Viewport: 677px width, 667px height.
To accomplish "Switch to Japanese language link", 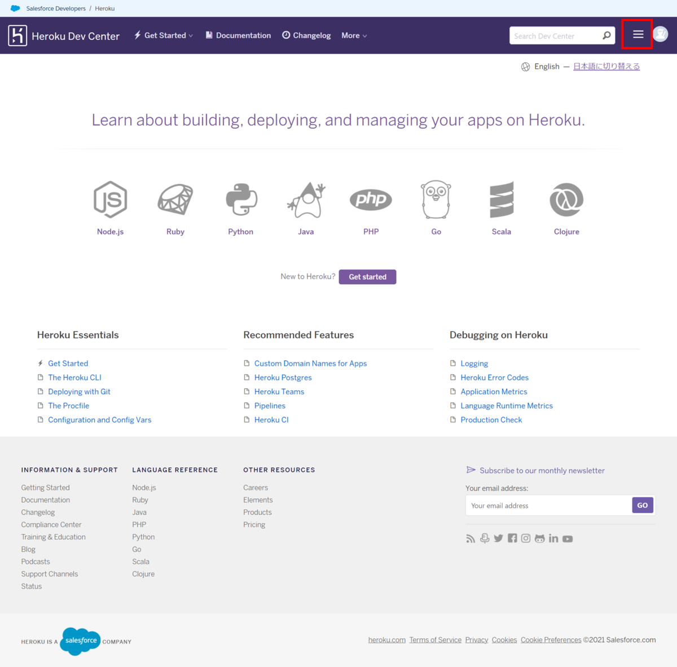I will [x=606, y=67].
